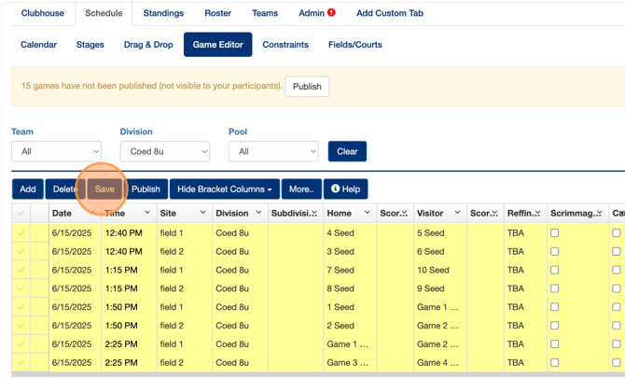The height and width of the screenshot is (378, 625).
Task: Open the Date column filter menu icon
Action: click(91, 213)
